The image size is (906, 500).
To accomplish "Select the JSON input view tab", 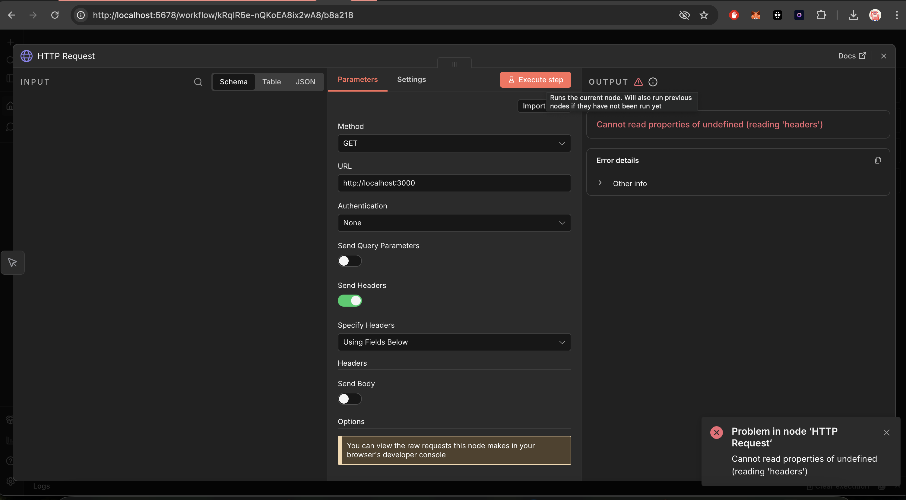I will pos(305,82).
